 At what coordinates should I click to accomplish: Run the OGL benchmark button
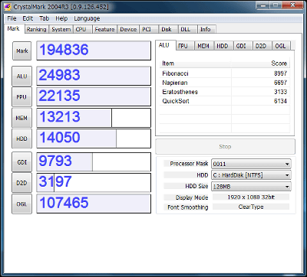pyautogui.click(x=22, y=204)
